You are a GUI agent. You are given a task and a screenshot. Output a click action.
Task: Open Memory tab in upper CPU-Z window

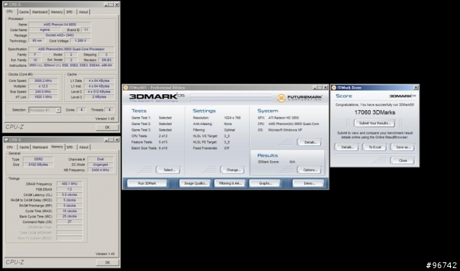pyautogui.click(x=57, y=12)
